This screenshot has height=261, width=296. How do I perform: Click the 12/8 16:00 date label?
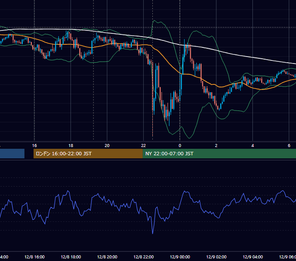(x=34, y=257)
